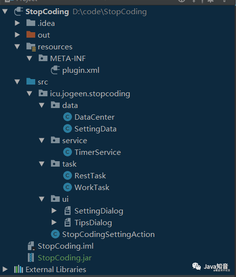Click the TimerService class icon
Viewport: 236px width, 277px height.
[68, 152]
